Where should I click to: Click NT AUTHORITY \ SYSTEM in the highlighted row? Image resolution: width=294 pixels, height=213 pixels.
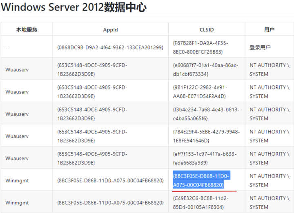[x=269, y=180]
